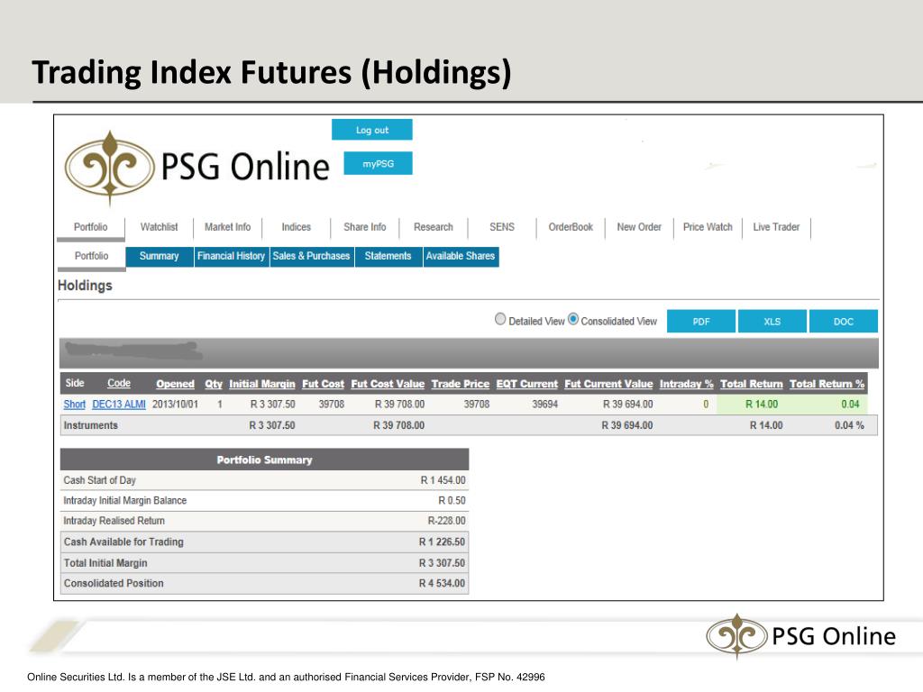Sort by Total Return column header
The width and height of the screenshot is (923, 692).
tap(752, 384)
